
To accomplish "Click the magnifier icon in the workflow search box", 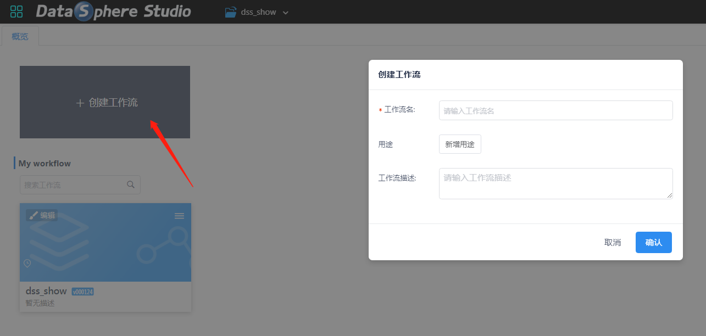I will click(x=131, y=184).
